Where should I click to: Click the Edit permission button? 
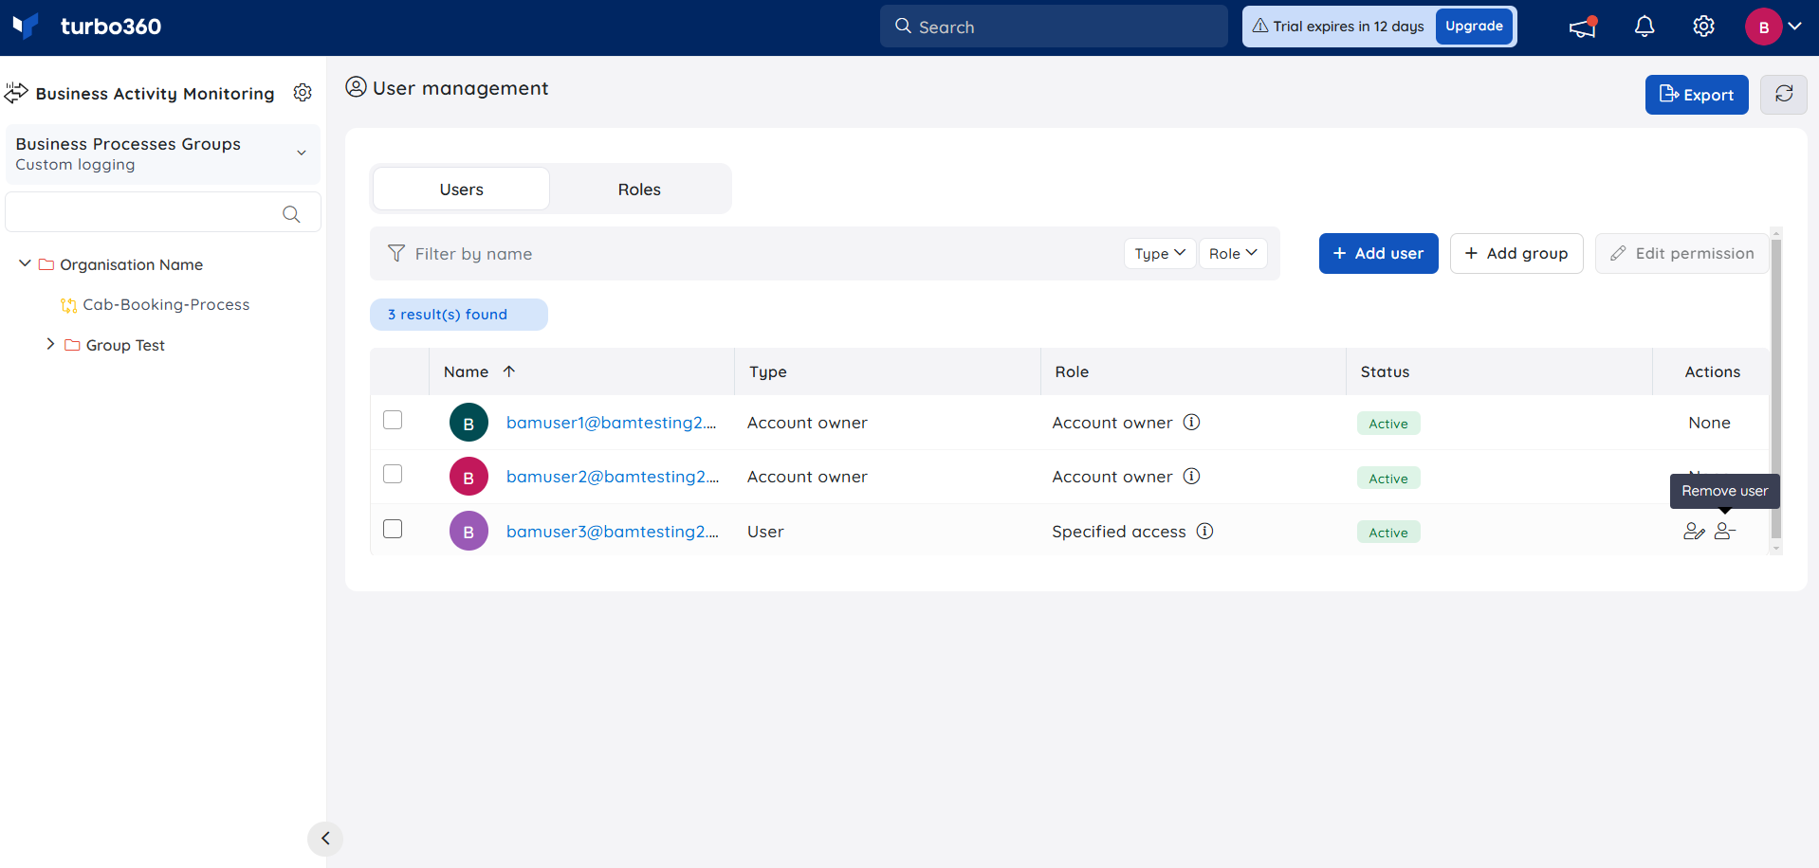coord(1681,253)
